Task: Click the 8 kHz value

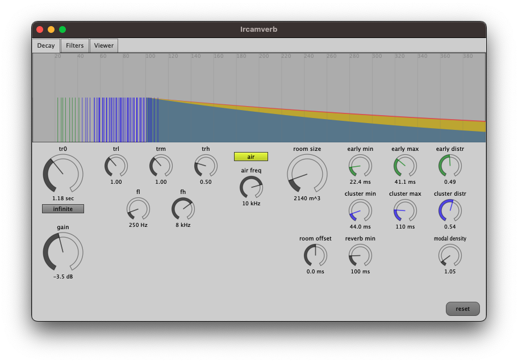Action: click(183, 225)
